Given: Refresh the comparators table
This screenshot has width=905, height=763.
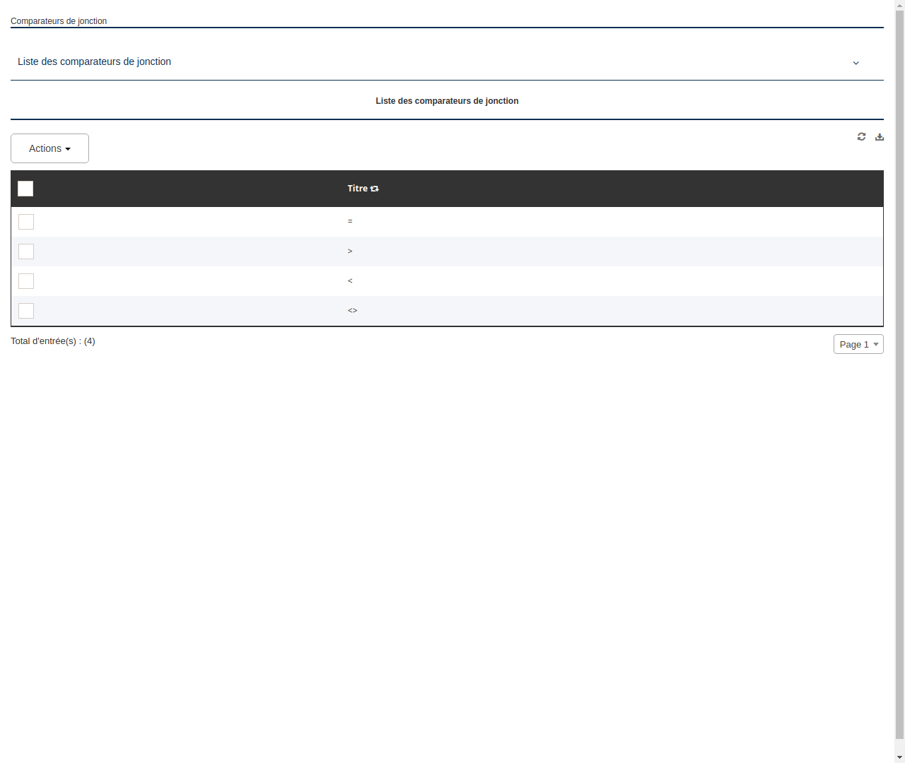Looking at the screenshot, I should pyautogui.click(x=861, y=136).
